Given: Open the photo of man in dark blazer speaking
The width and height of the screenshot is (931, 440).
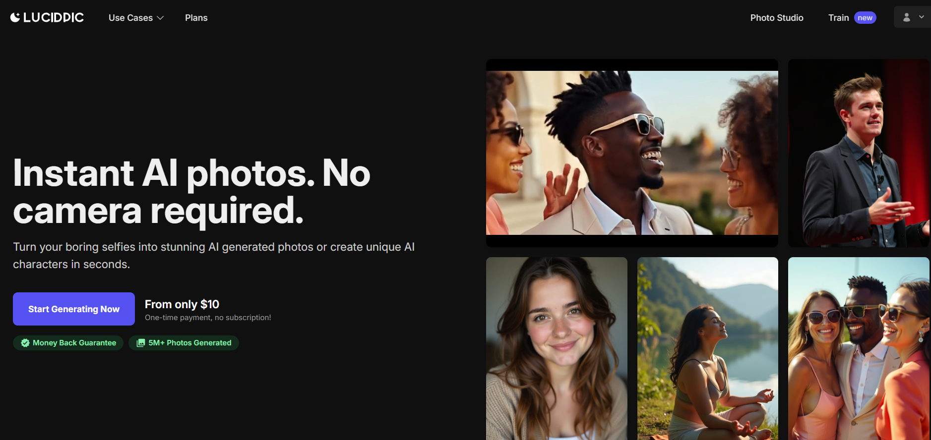Looking at the screenshot, I should 859,153.
